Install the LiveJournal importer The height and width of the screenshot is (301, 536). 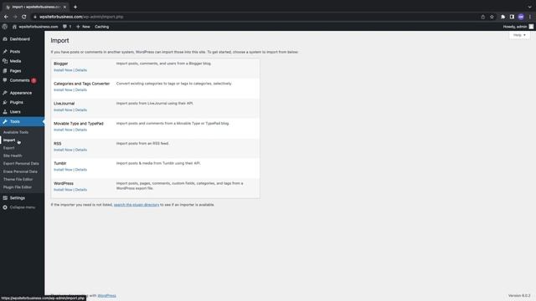pos(63,110)
